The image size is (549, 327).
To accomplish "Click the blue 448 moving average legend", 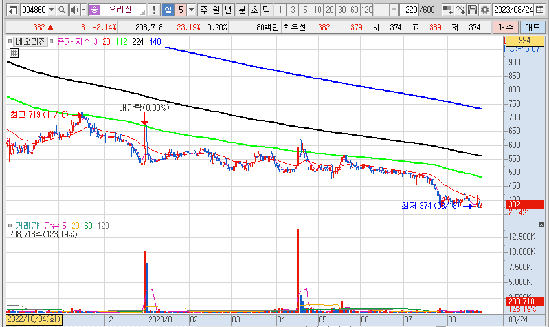I will point(155,41).
